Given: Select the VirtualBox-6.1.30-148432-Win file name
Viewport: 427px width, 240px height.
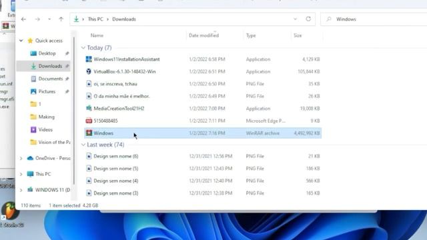Looking at the screenshot, I should (125, 71).
